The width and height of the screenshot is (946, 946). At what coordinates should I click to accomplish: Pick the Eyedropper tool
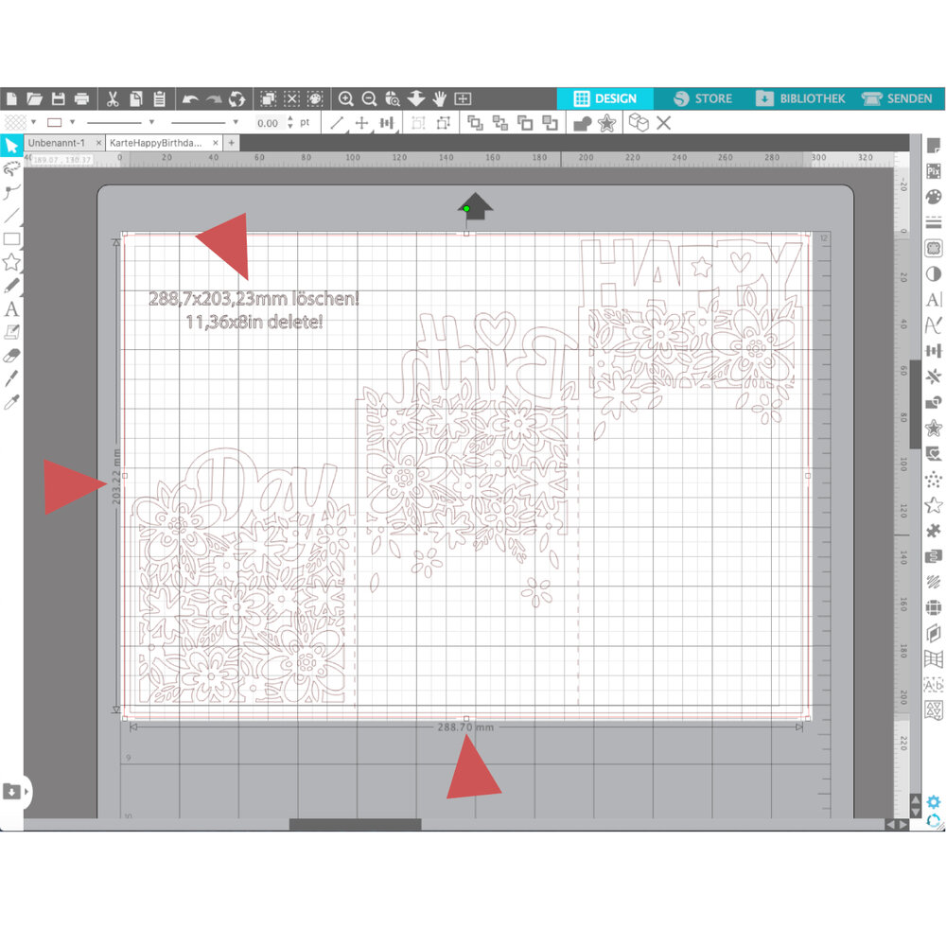11,401
